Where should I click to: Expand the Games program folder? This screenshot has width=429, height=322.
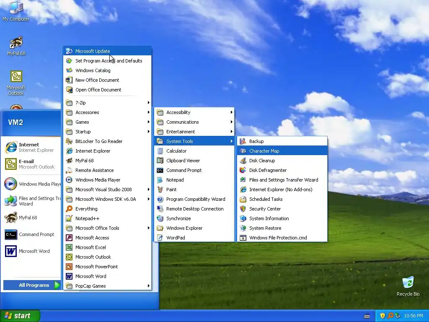click(x=107, y=122)
